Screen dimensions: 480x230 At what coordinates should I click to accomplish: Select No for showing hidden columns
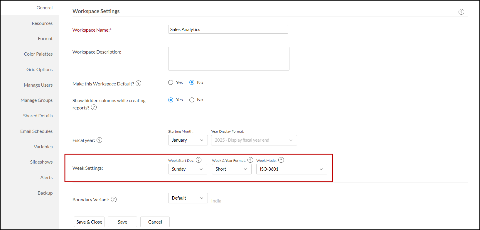pyautogui.click(x=192, y=100)
